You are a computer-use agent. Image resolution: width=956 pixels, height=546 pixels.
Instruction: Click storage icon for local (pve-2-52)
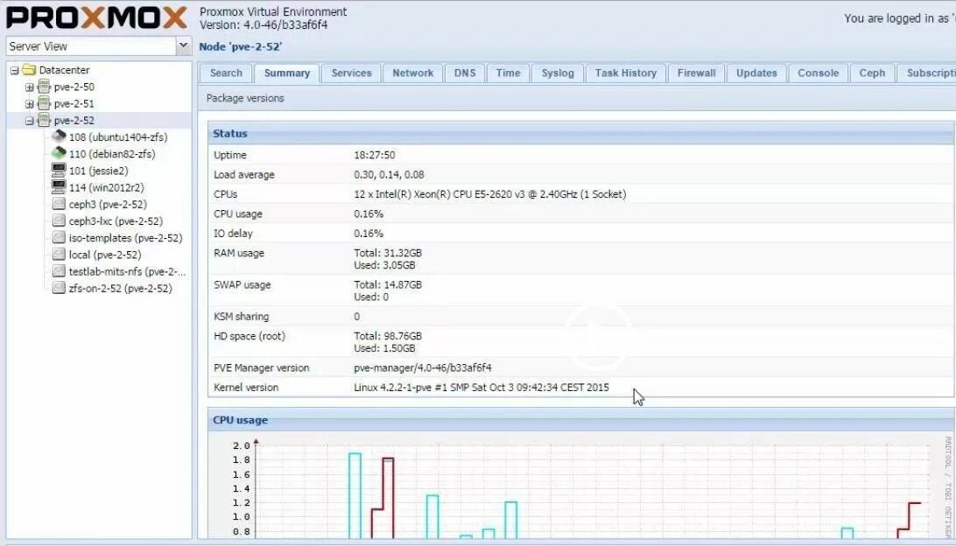pos(59,254)
